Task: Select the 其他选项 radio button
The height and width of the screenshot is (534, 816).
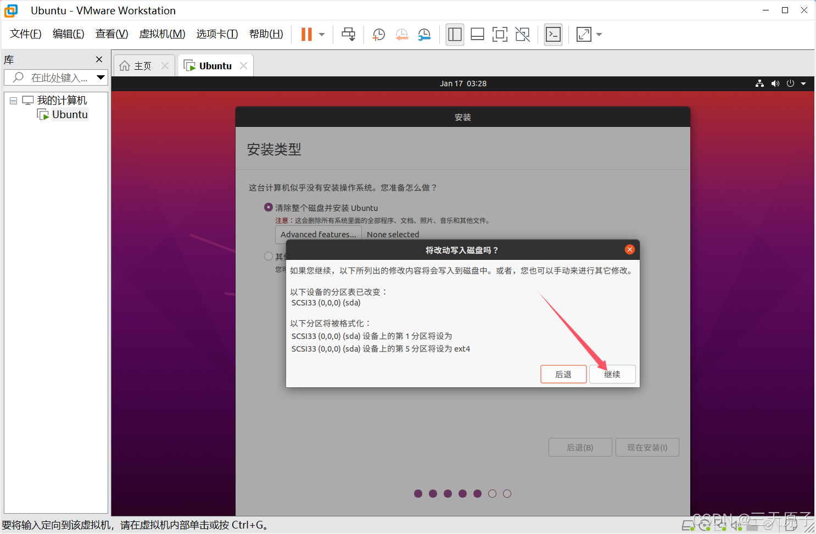Action: (x=268, y=255)
